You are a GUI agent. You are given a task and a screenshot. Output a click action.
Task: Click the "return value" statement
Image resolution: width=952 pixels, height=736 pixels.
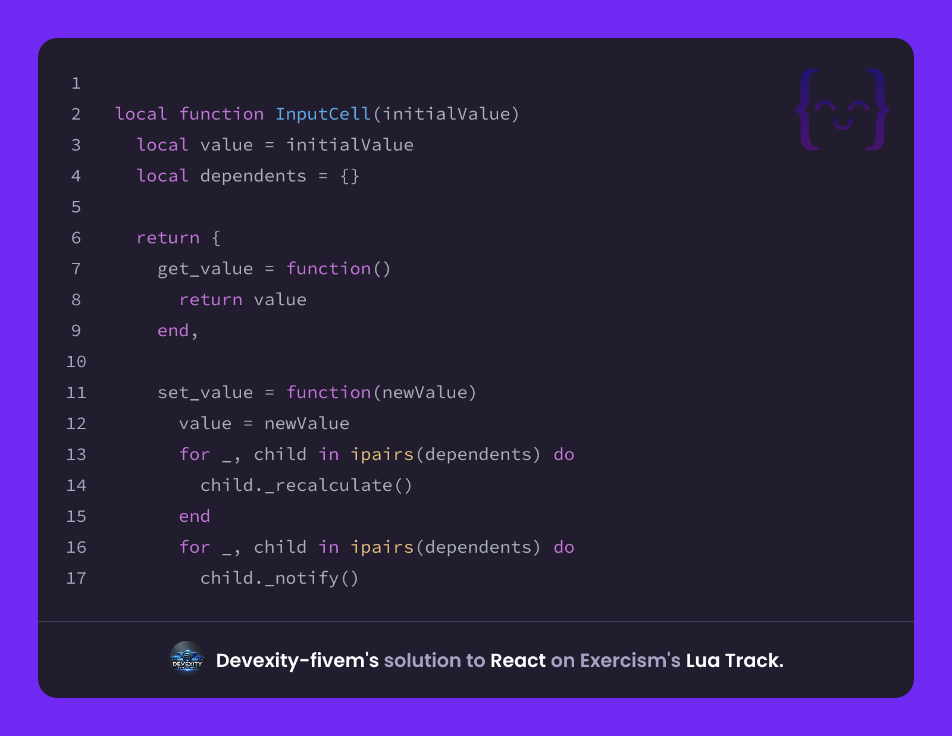[x=243, y=299]
